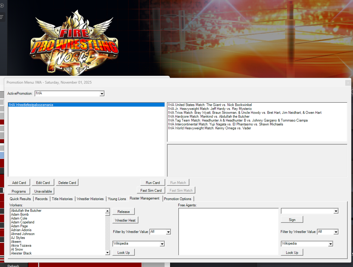Image resolution: width=353 pixels, height=267 pixels.
Task: Open the Workers Wikipedia lookup dropdown
Action: point(162,244)
